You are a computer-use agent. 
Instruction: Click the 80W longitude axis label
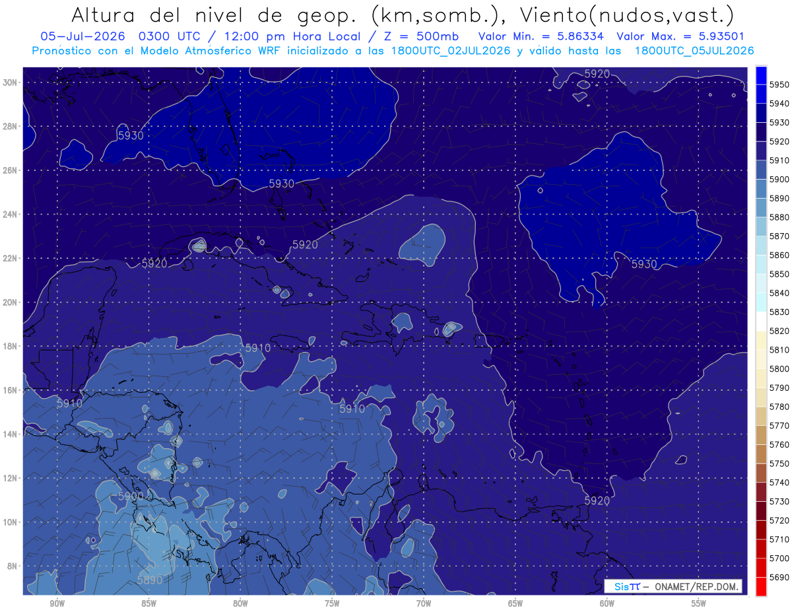pyautogui.click(x=240, y=603)
